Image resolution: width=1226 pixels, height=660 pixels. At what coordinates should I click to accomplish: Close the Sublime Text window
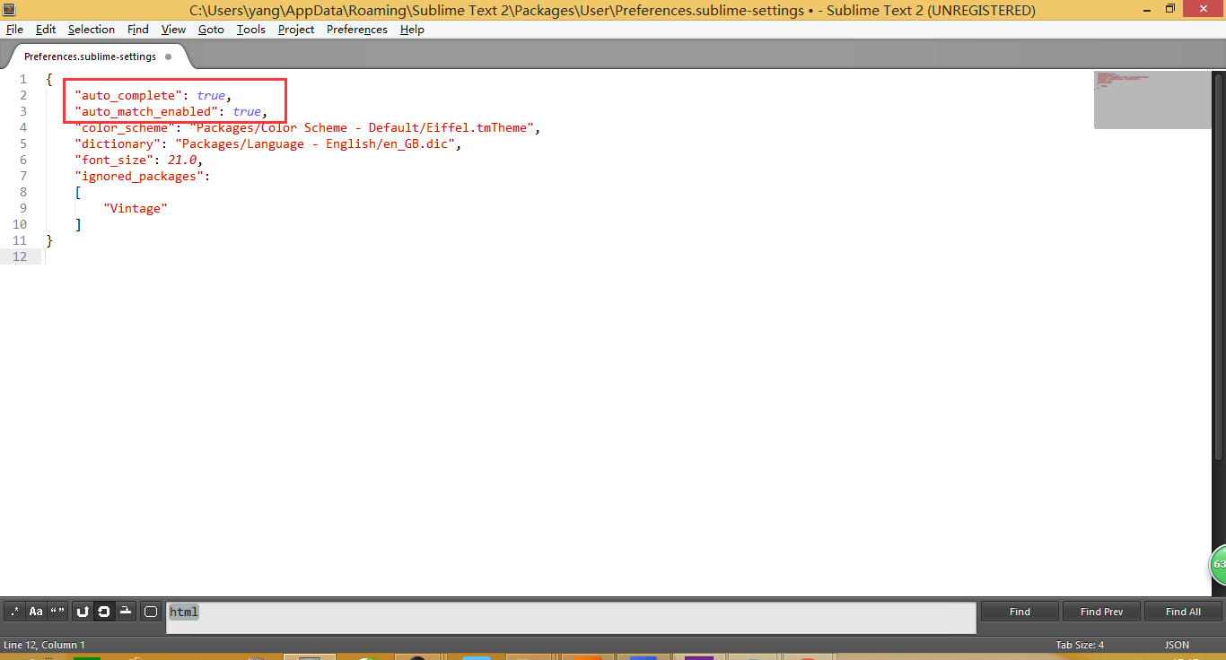[x=1204, y=9]
